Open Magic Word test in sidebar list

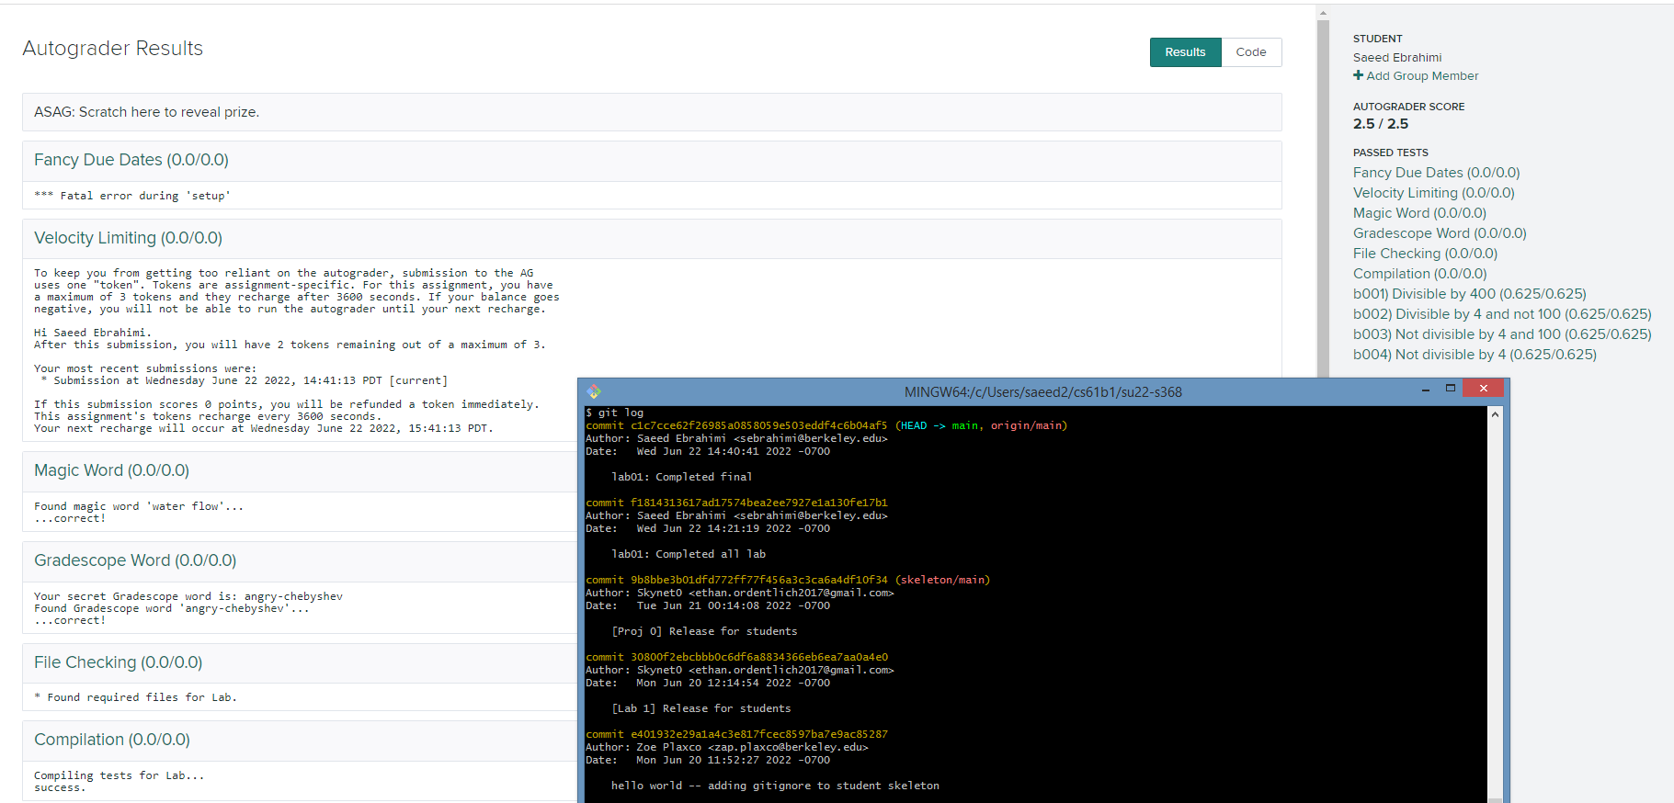[1418, 213]
